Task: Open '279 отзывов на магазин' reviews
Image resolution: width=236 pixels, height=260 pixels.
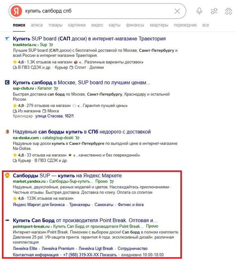Action: [48, 106]
